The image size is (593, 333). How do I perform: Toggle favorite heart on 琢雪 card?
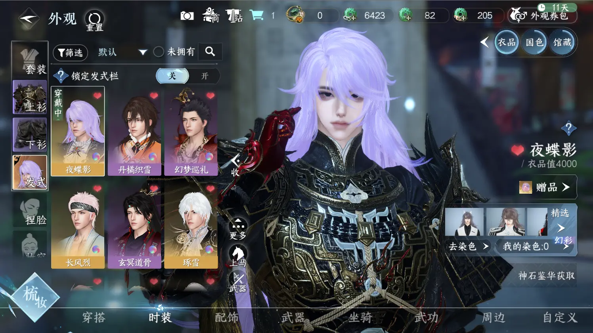[x=210, y=188]
